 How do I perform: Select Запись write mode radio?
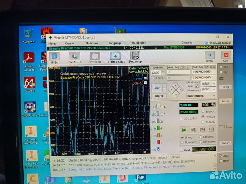pos(203,122)
